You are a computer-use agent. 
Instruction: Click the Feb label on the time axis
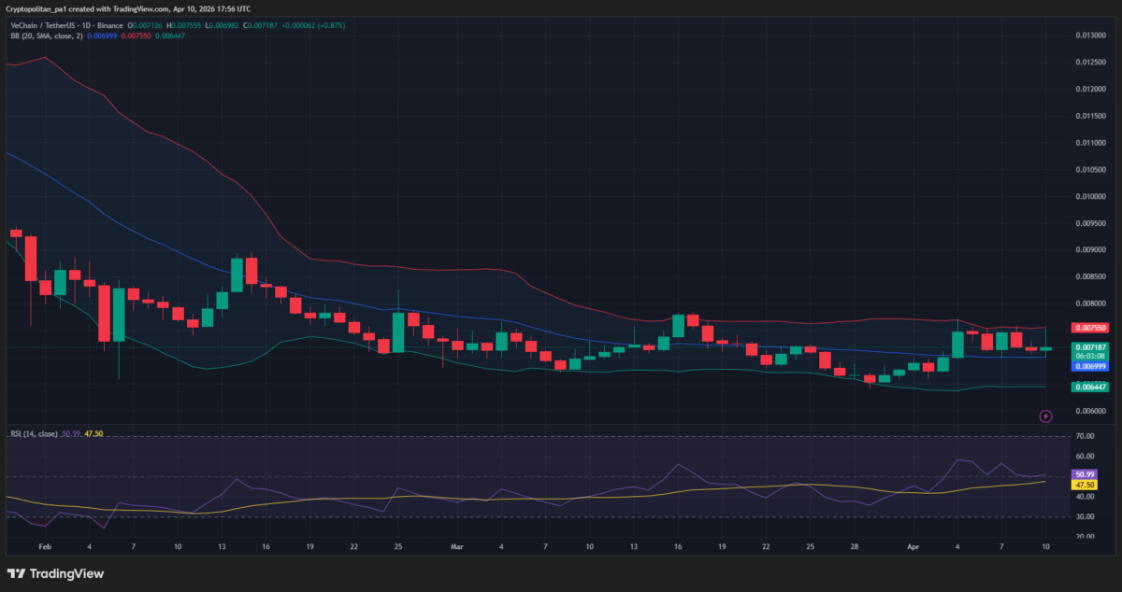pyautogui.click(x=45, y=544)
